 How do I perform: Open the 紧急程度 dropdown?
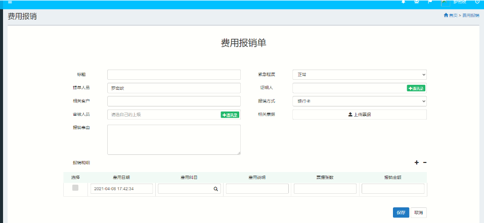[359, 75]
